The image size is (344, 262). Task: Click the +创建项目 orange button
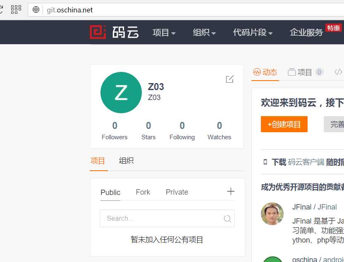click(x=284, y=124)
